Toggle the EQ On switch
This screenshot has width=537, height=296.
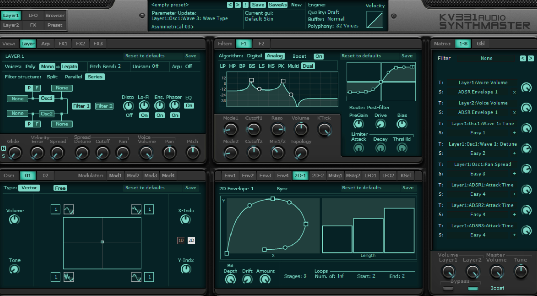(189, 106)
